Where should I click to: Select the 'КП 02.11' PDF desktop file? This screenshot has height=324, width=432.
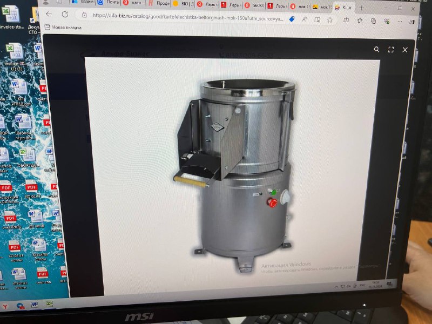(x=32, y=189)
